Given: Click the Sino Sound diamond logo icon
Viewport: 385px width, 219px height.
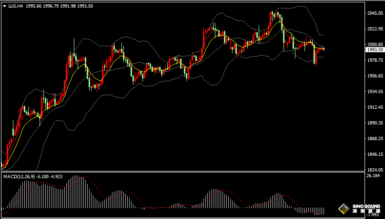Looking at the screenshot, I should point(343,209).
